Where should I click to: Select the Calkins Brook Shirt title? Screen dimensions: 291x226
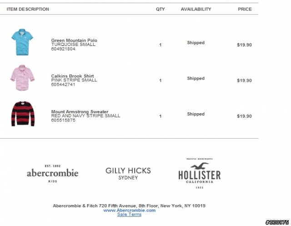point(72,76)
